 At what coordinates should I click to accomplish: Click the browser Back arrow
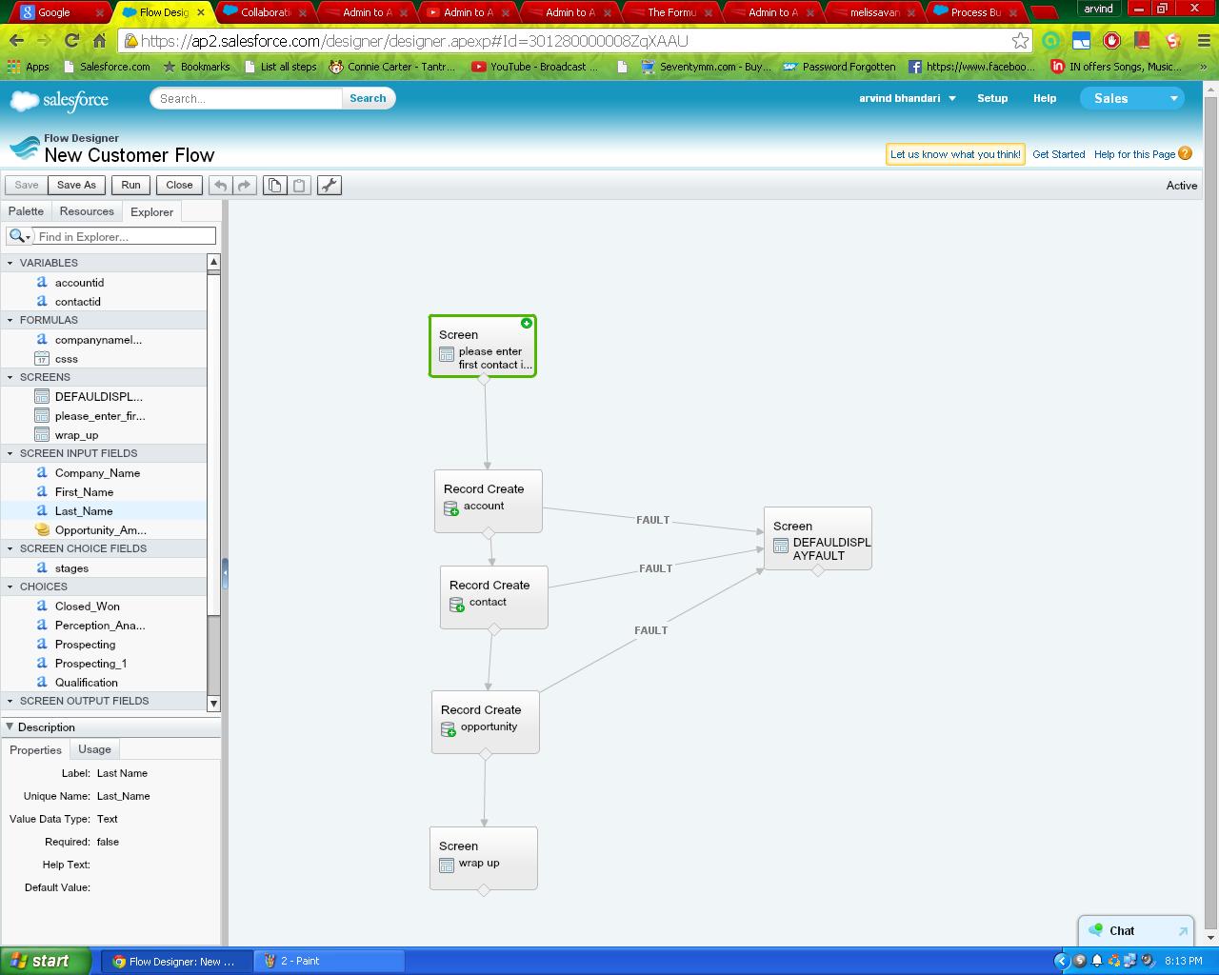[17, 40]
